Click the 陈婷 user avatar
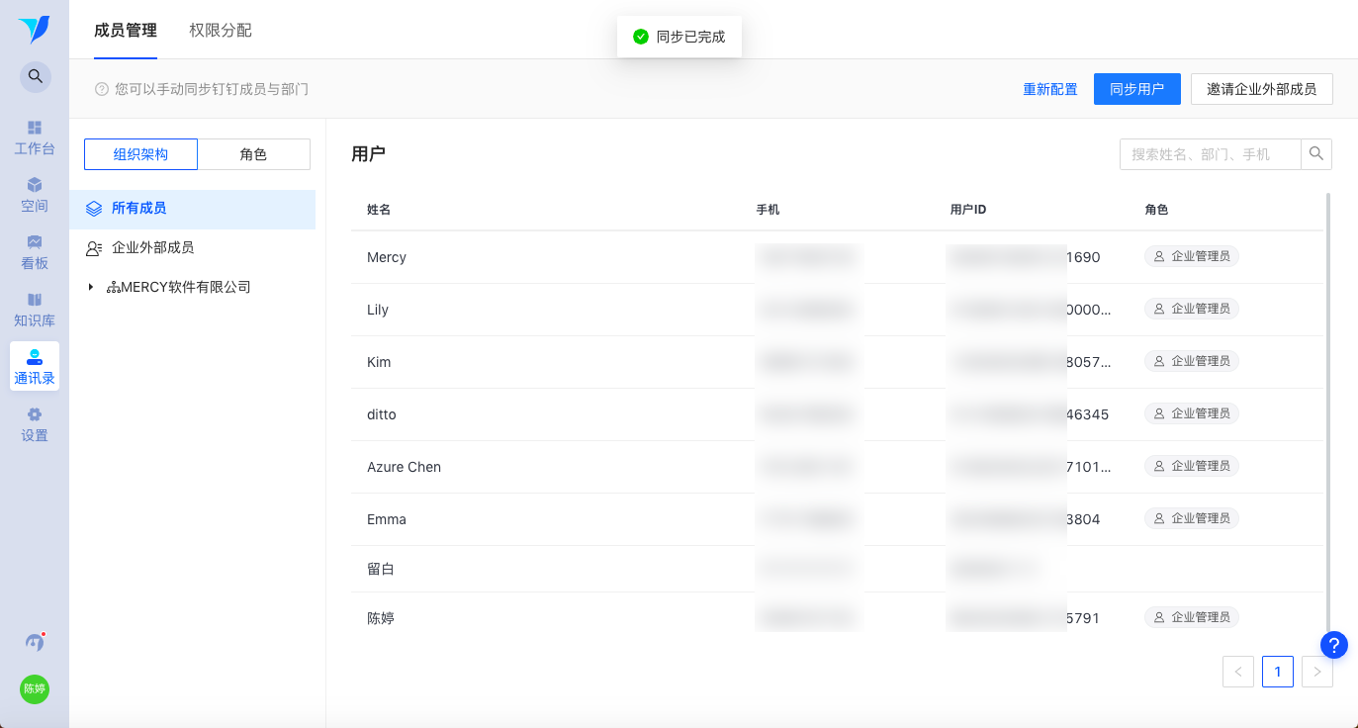Screen dimensions: 1358x728 coord(35,689)
